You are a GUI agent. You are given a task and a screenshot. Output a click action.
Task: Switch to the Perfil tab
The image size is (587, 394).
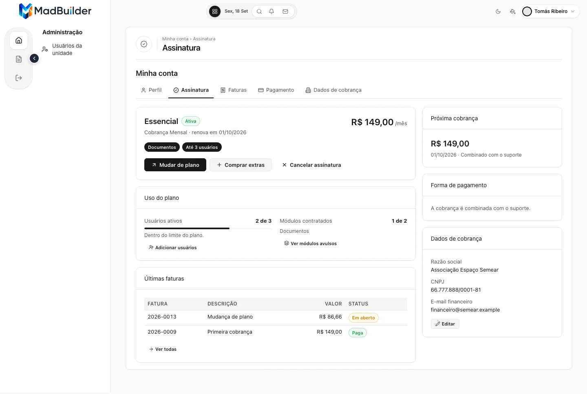[x=151, y=90]
